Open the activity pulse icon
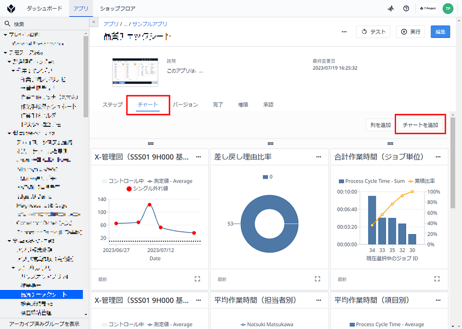 coord(391,9)
